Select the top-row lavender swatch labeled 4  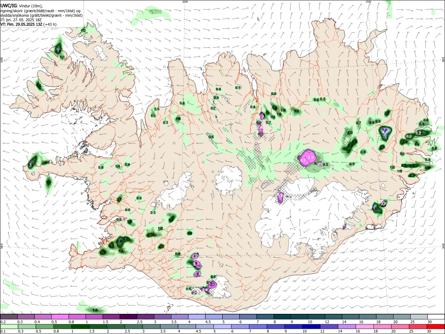196,317
